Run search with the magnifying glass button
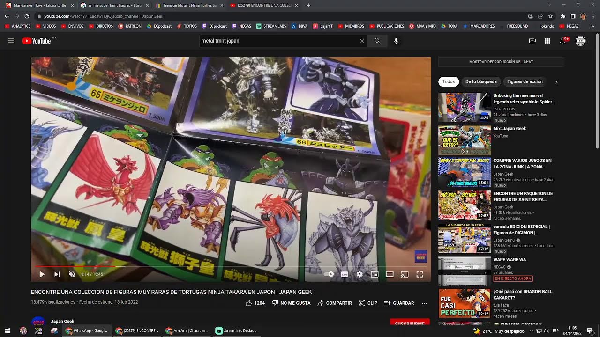600x337 pixels. tap(377, 41)
